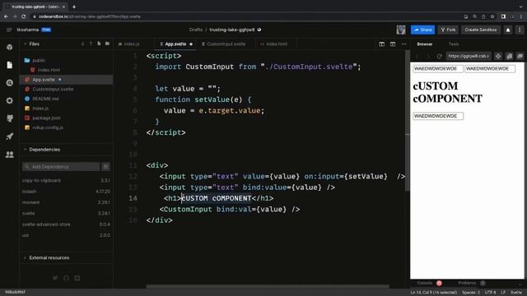
Task: Open the GitHub panel in the sidebar
Action: tap(9, 118)
